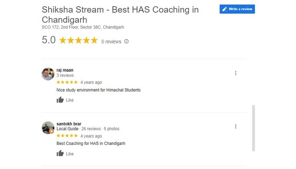This screenshot has height=169, width=296.
Task: Click star rating on raj maan's review
Action: point(67,82)
